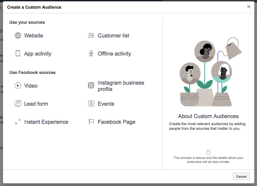Choose Facebook Page source
Viewport: 257px width, 186px height.
(x=116, y=122)
